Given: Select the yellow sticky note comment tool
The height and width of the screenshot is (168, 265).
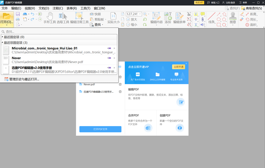Looking at the screenshot, I should pos(202,14).
